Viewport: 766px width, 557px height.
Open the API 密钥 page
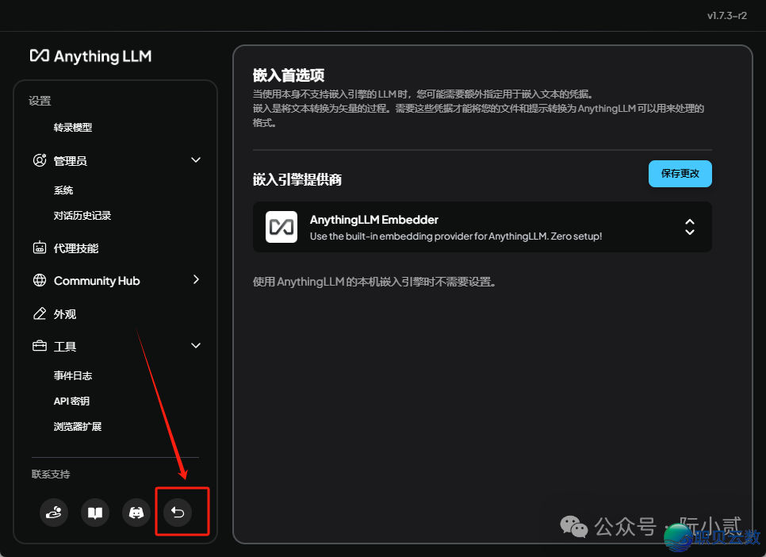click(72, 401)
